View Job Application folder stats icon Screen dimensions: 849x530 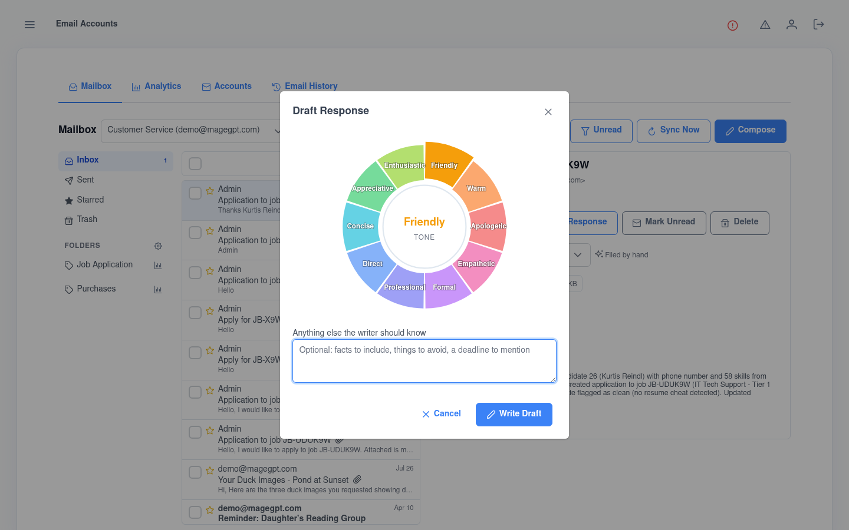tap(158, 266)
